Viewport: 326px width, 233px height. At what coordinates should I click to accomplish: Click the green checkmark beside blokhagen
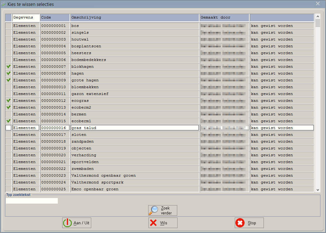(x=8, y=67)
